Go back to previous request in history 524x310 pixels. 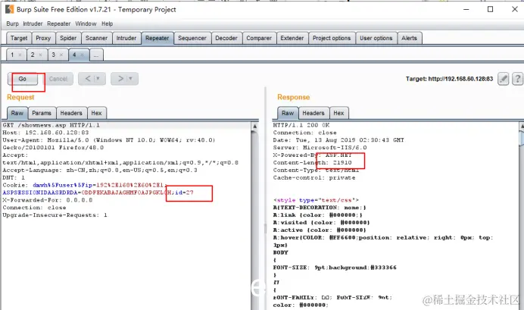[x=88, y=79]
